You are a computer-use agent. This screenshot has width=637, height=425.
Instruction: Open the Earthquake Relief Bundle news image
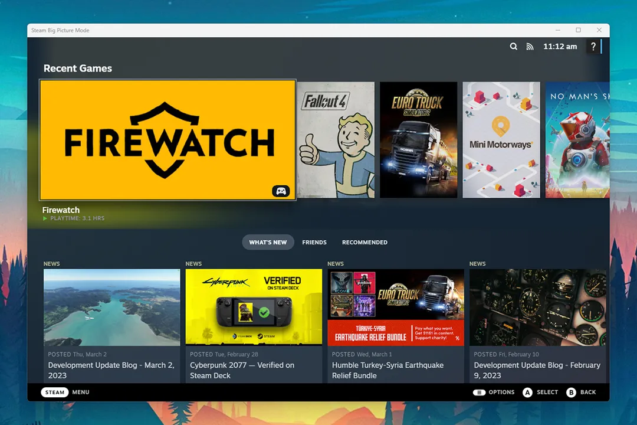396,308
